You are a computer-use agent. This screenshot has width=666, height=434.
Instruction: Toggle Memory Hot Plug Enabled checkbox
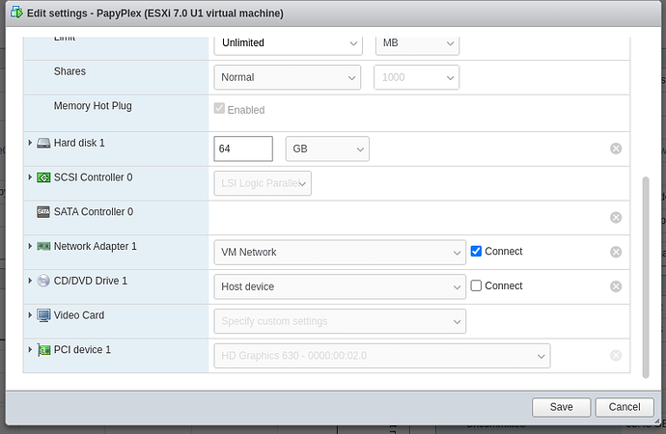point(219,109)
